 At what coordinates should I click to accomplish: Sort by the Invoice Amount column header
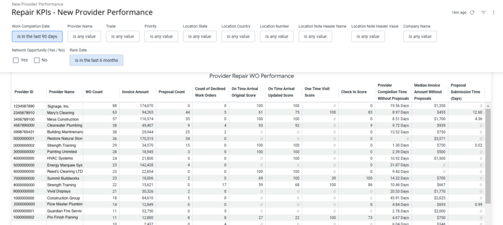[134, 92]
